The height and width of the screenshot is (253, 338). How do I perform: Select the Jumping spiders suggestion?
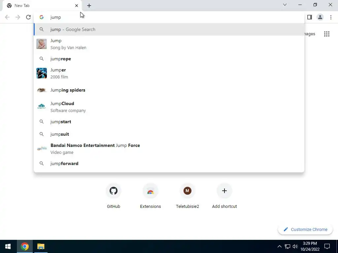169,90
